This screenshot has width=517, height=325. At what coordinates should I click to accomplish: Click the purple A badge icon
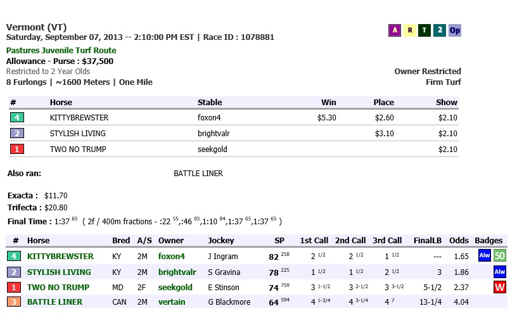pyautogui.click(x=395, y=30)
